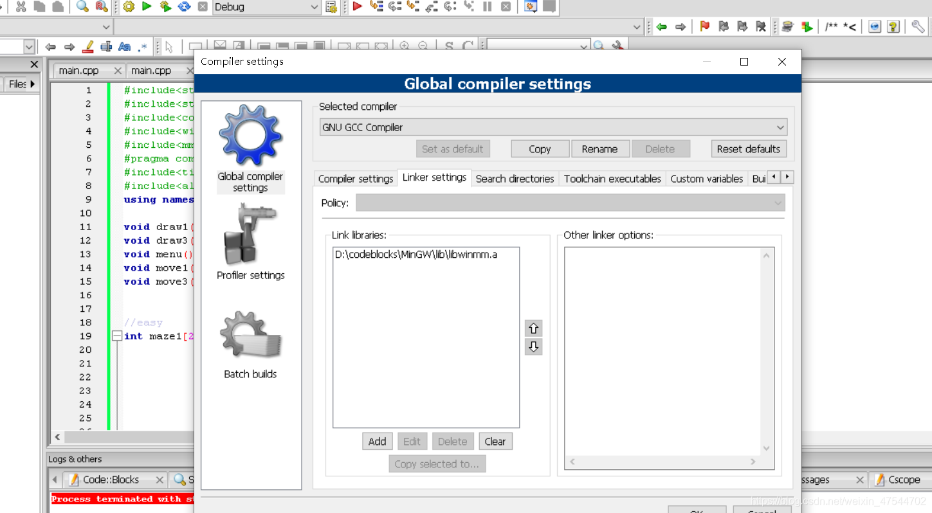Viewport: 932px width, 513px height.
Task: Toggle the regex .* search icon
Action: (x=143, y=46)
